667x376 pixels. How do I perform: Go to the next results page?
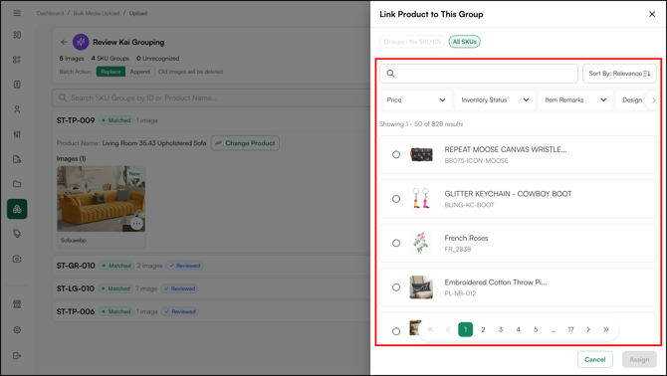588,329
